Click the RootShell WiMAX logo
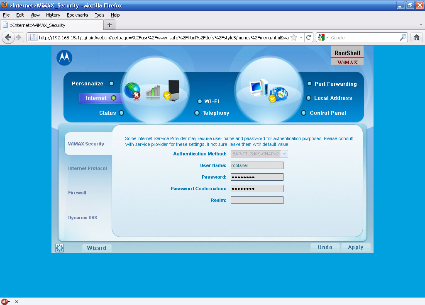Viewport: 425px width, 305px height. click(347, 56)
